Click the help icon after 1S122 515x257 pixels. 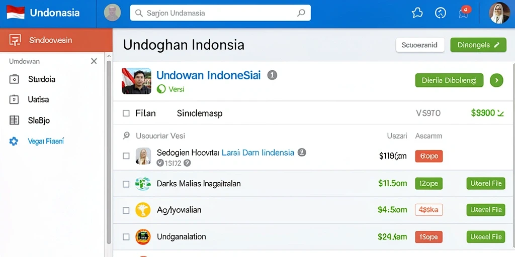coord(187,163)
